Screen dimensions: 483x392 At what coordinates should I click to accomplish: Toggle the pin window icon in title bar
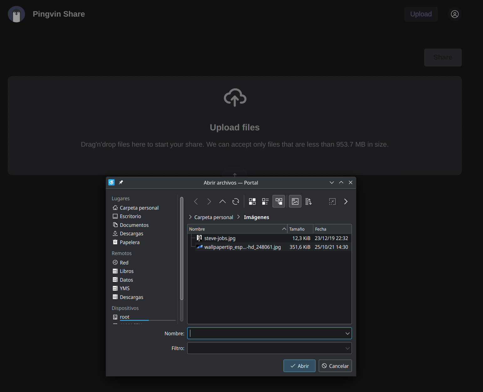click(x=121, y=182)
